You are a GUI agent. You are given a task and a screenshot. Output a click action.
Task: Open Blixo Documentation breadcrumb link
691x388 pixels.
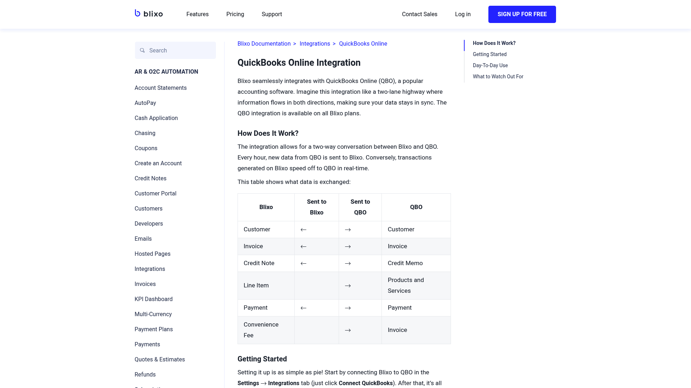click(264, 44)
